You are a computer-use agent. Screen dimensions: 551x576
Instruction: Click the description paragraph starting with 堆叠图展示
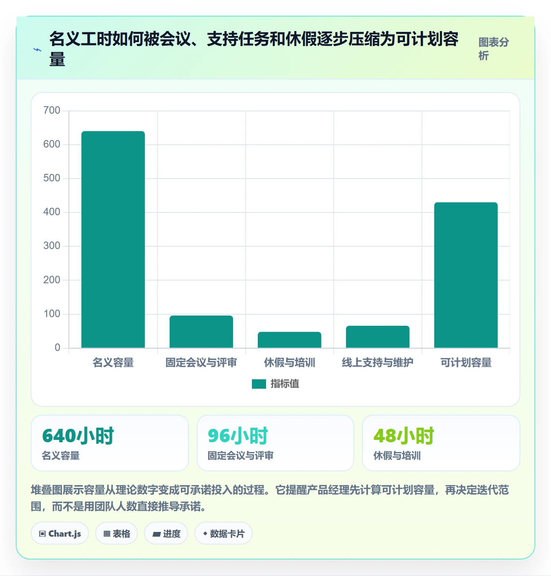pyautogui.click(x=270, y=498)
